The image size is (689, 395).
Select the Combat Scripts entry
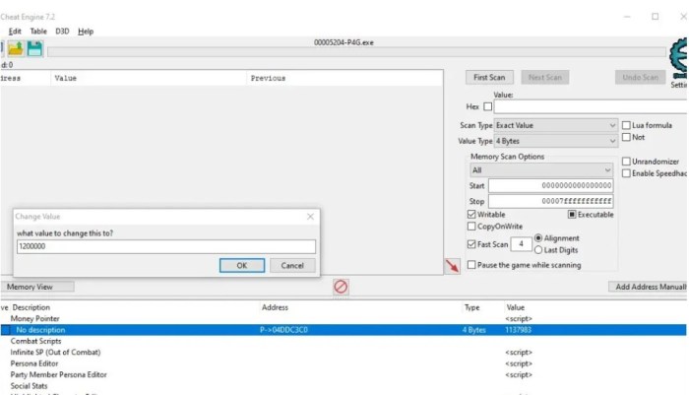click(35, 341)
